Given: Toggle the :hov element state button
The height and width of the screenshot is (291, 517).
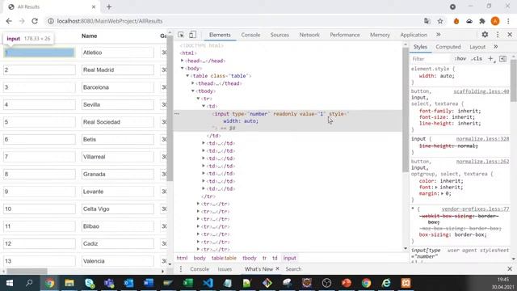Looking at the screenshot, I should pos(460,59).
